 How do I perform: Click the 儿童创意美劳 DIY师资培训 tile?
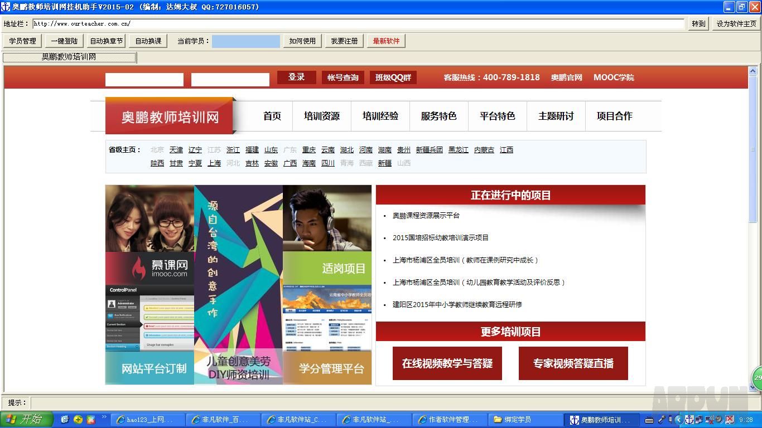coord(238,368)
